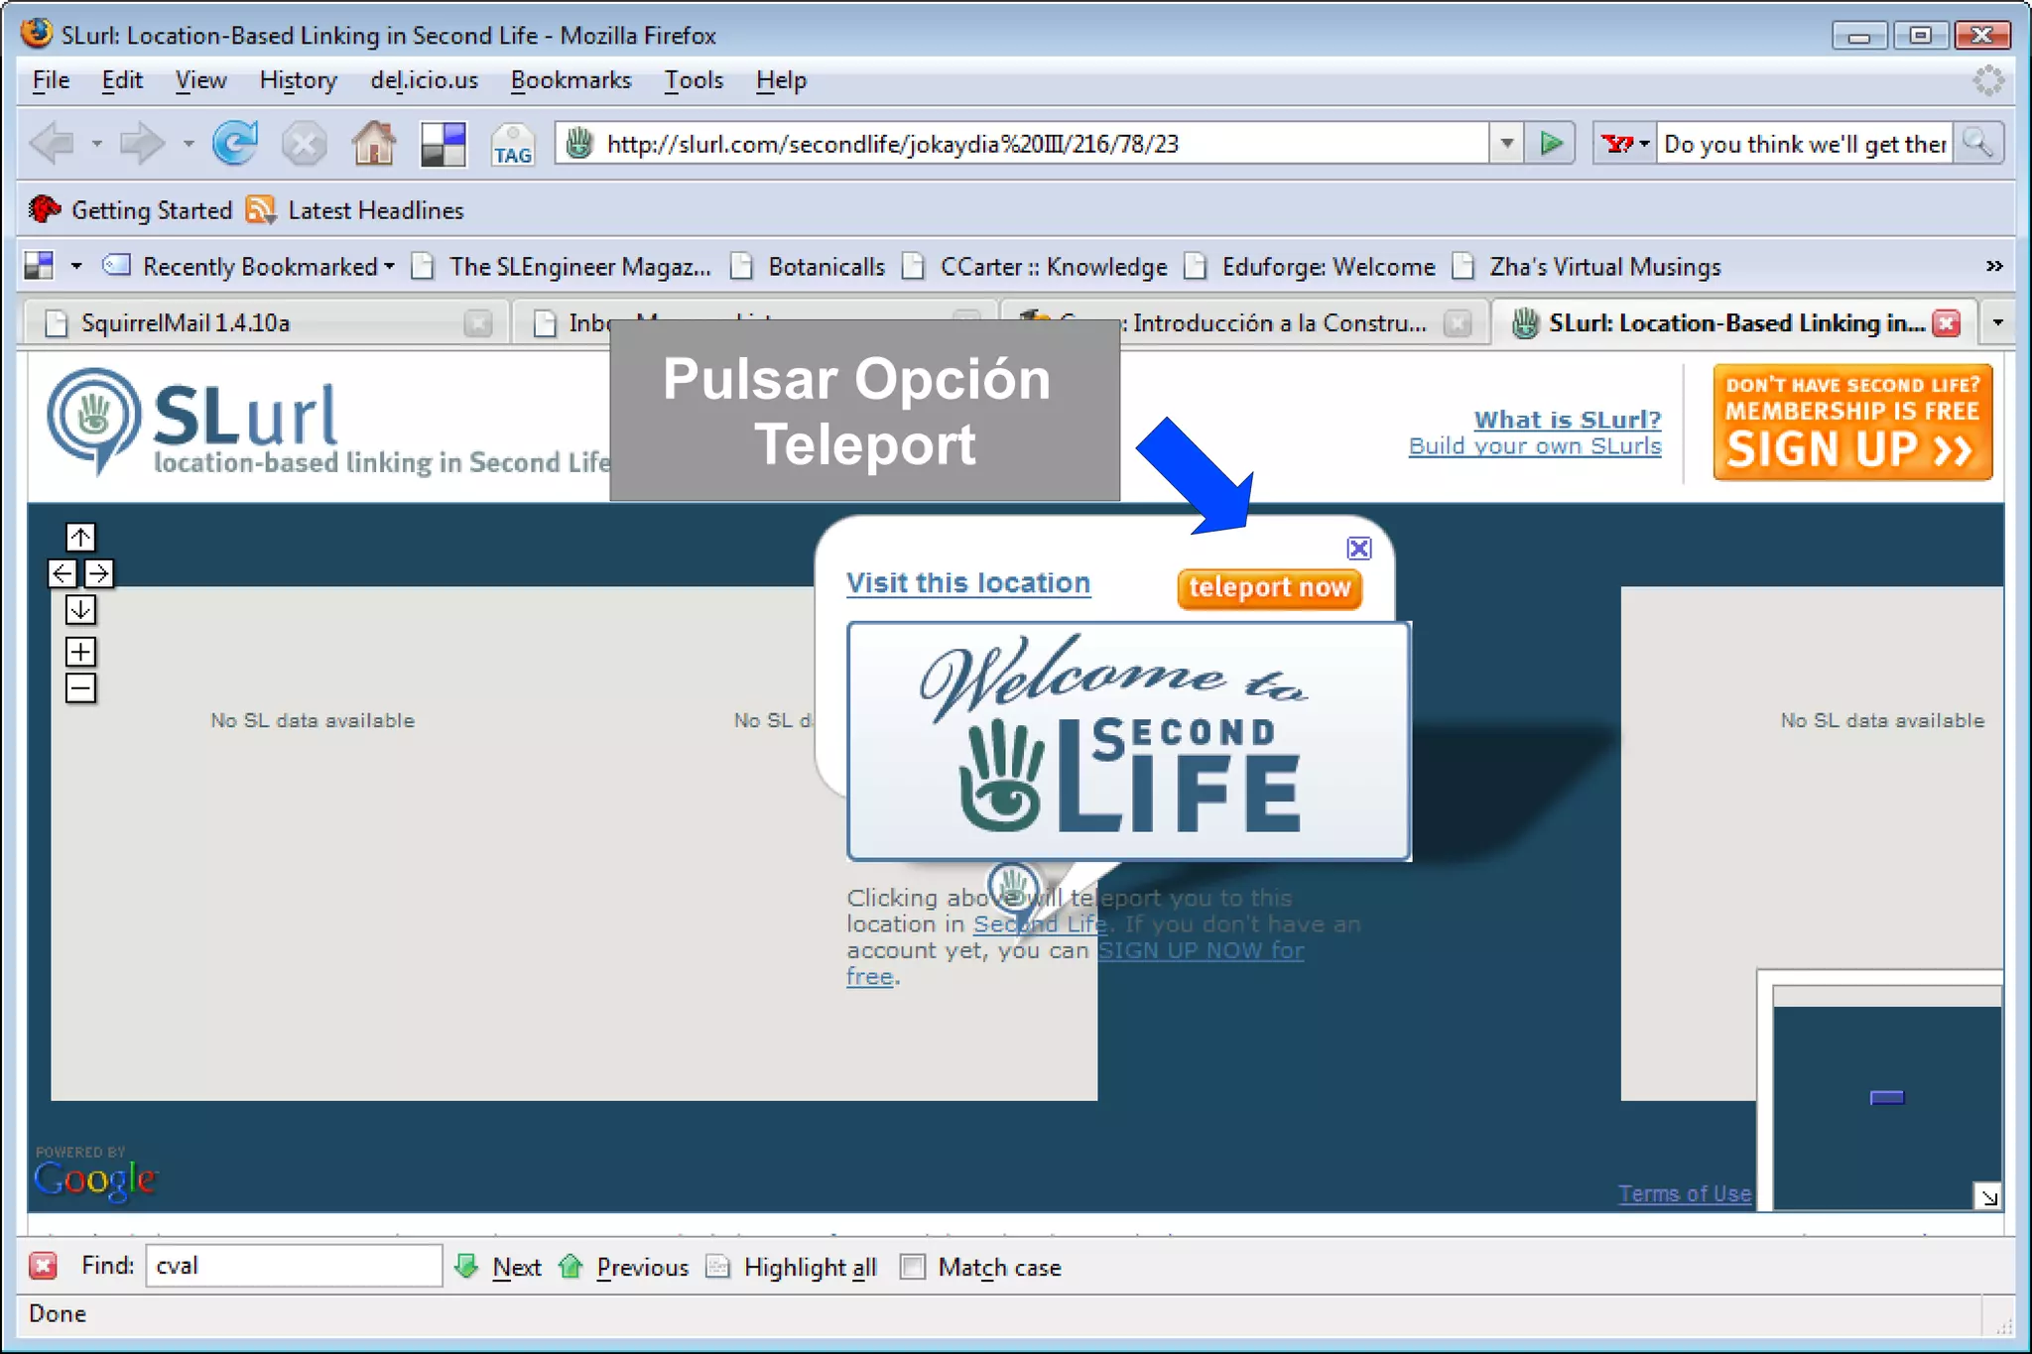The height and width of the screenshot is (1354, 2032).
Task: Click the map zoom out minus icon
Action: point(80,687)
